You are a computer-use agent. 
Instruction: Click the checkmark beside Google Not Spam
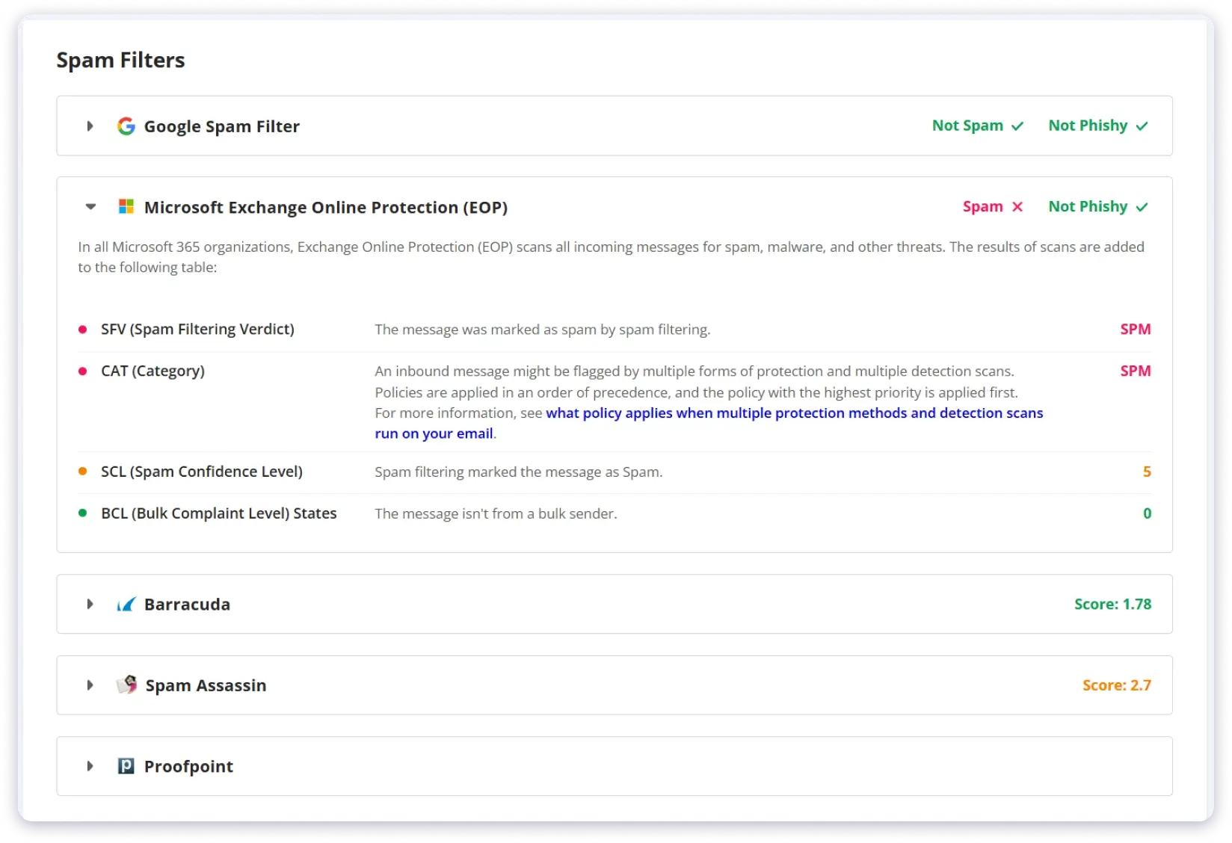[1017, 126]
